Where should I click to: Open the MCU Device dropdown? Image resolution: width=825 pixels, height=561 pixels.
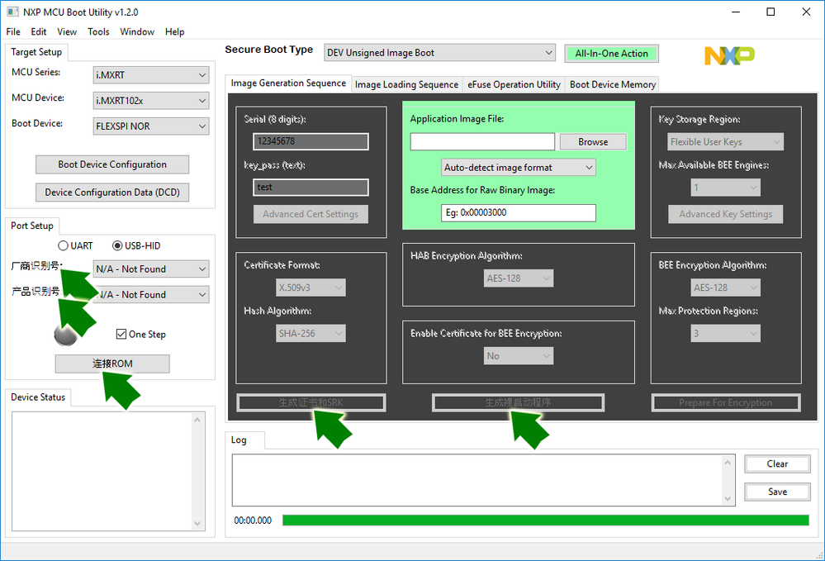(x=151, y=101)
